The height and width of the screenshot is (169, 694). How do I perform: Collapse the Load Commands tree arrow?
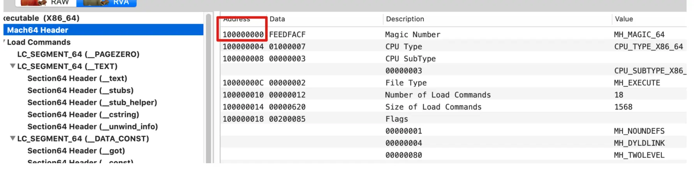(4, 42)
